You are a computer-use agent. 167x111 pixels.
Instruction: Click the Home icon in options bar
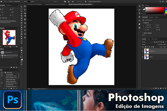click(1, 2)
